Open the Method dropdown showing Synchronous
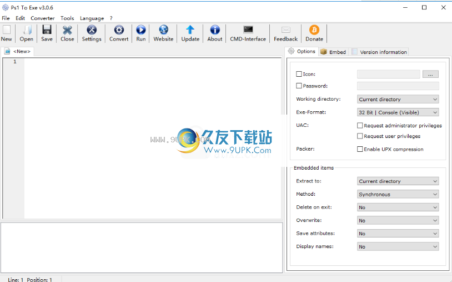Image resolution: width=452 pixels, height=282 pixels. coord(398,194)
